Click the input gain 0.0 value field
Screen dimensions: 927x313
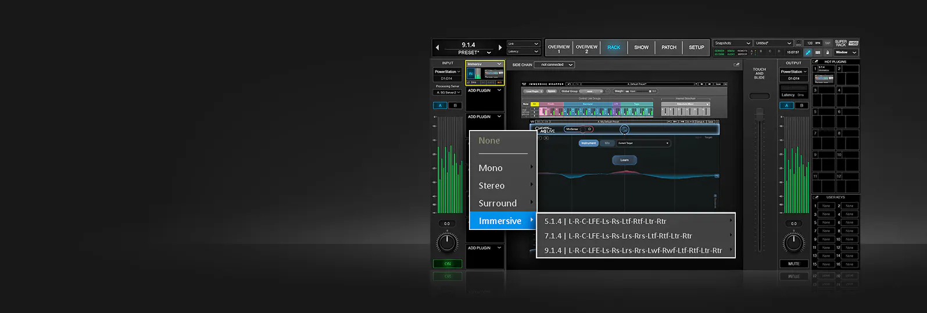[447, 224]
